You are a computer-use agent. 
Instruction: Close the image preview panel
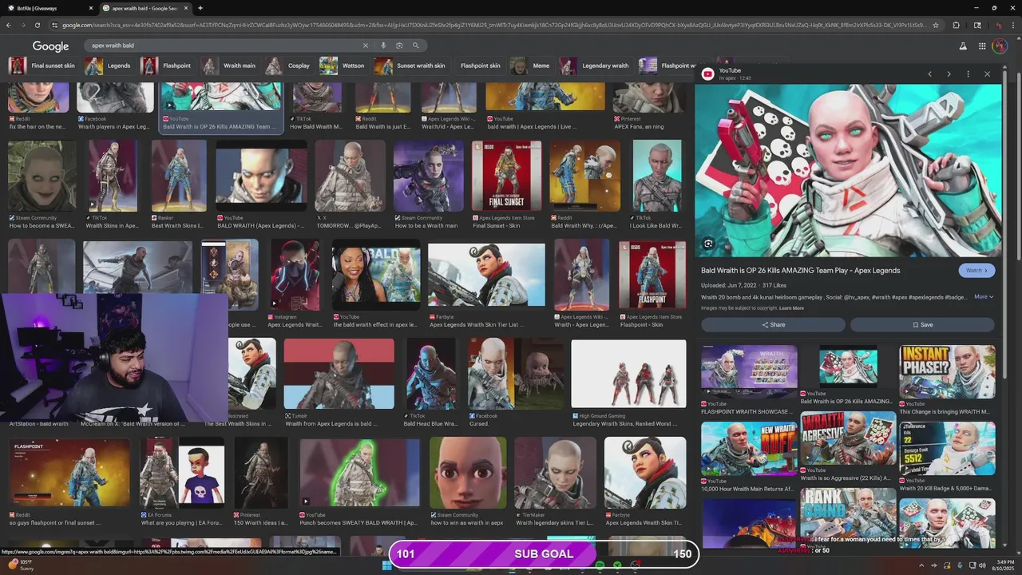pyautogui.click(x=987, y=74)
